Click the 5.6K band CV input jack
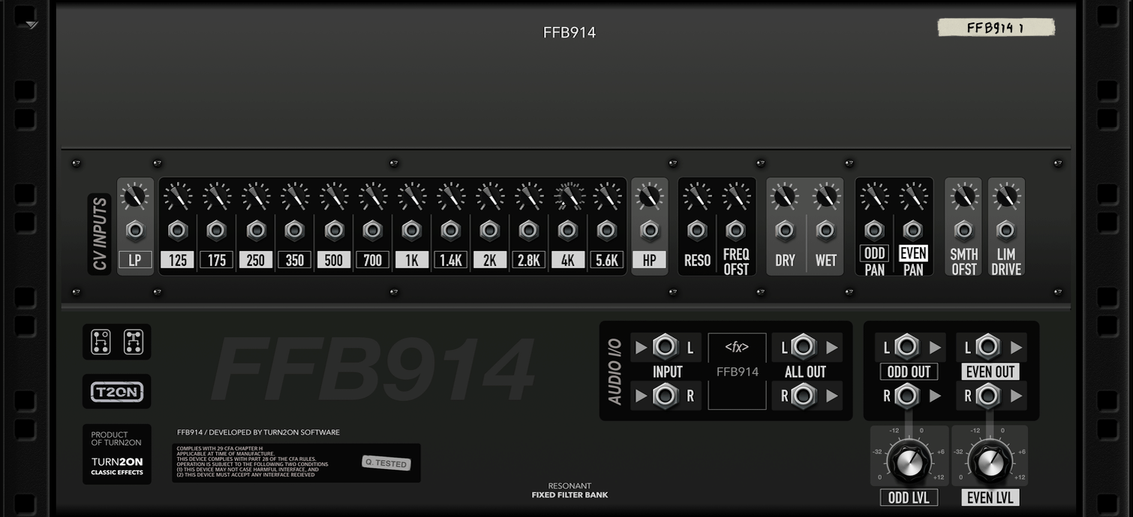 tap(607, 230)
